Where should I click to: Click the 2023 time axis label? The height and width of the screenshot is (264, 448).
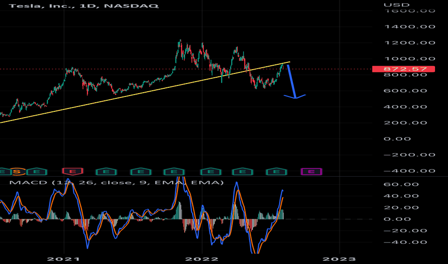tap(339, 259)
